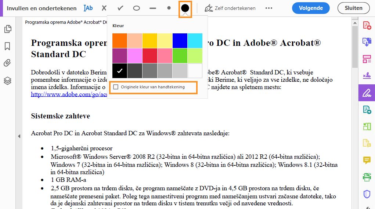Pick the white color swatch

point(195,71)
